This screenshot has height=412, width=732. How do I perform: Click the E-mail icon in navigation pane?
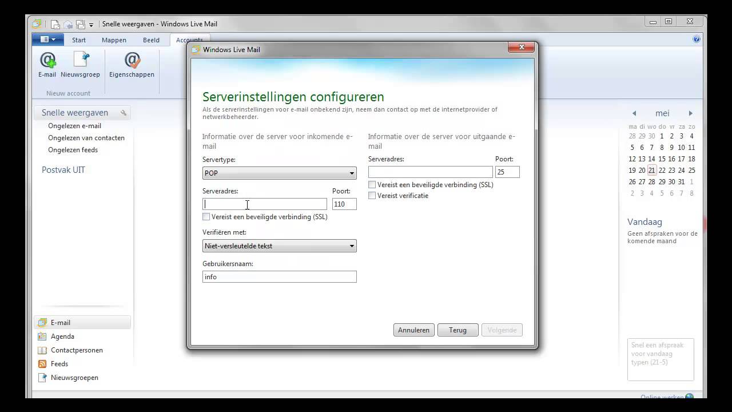click(x=42, y=323)
